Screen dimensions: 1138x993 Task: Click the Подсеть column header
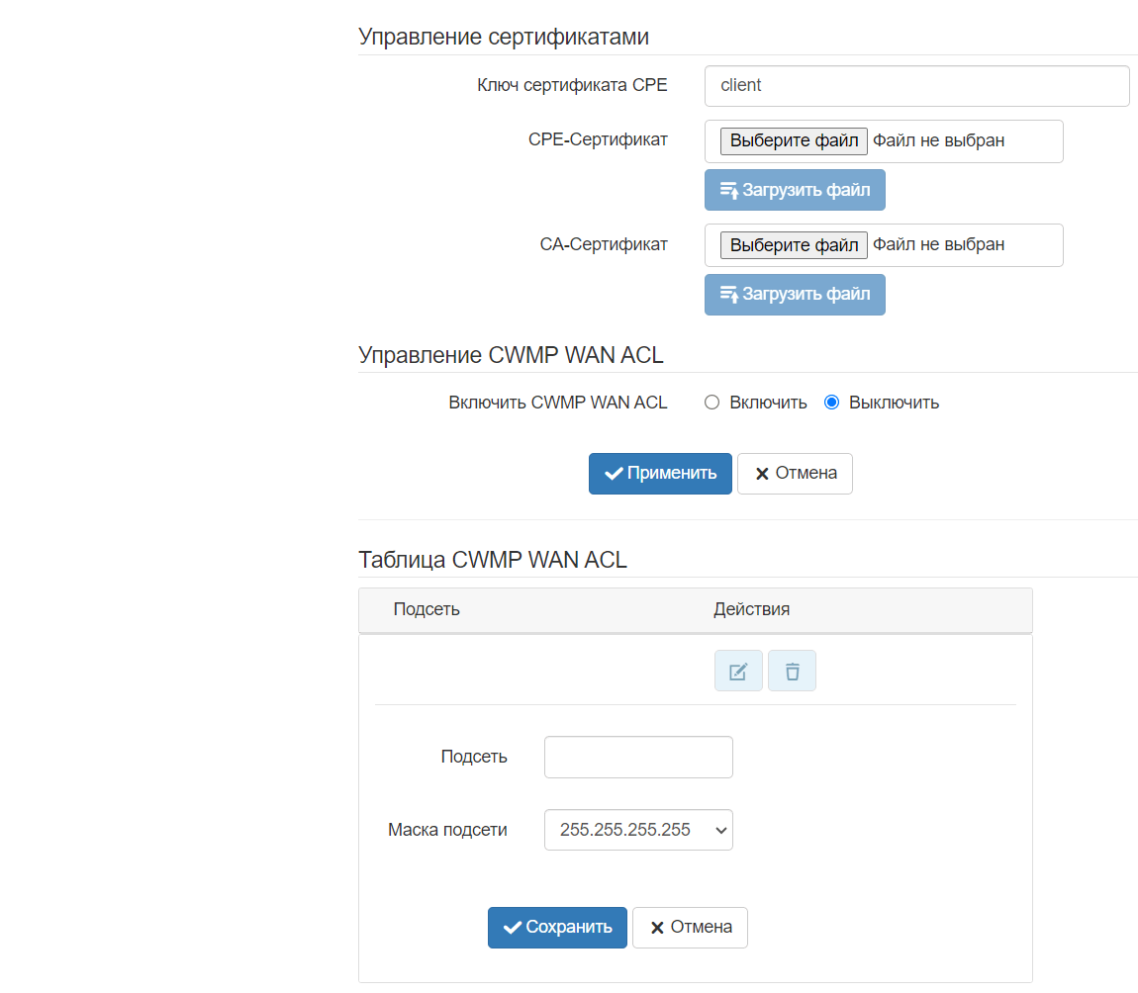click(x=427, y=609)
